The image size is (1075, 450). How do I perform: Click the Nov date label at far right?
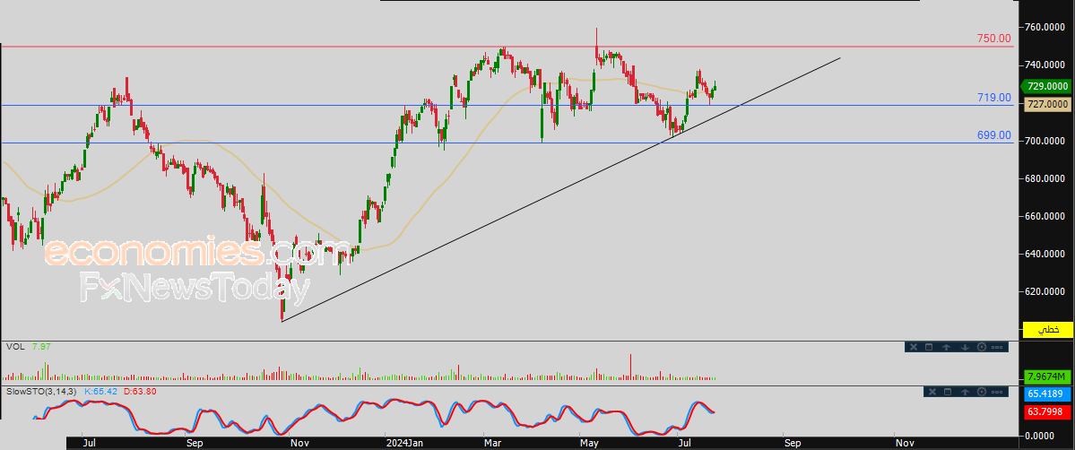click(x=903, y=443)
